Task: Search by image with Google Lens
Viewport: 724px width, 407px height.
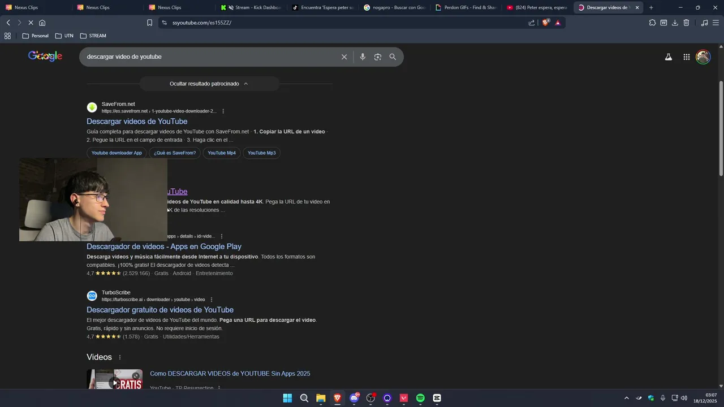Action: pos(378,57)
